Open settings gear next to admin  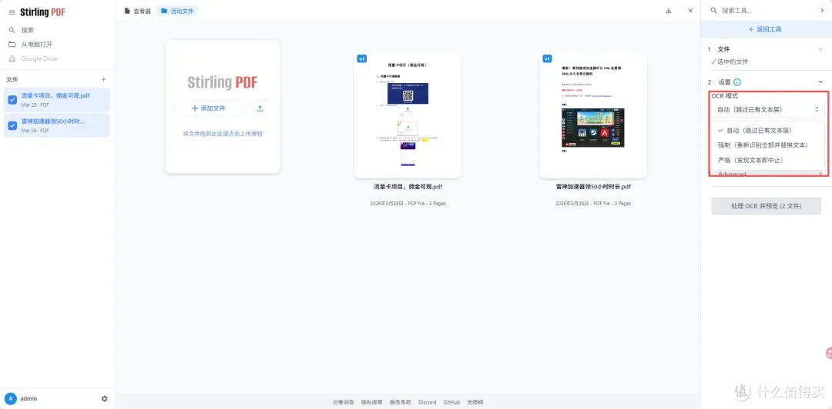click(x=105, y=398)
